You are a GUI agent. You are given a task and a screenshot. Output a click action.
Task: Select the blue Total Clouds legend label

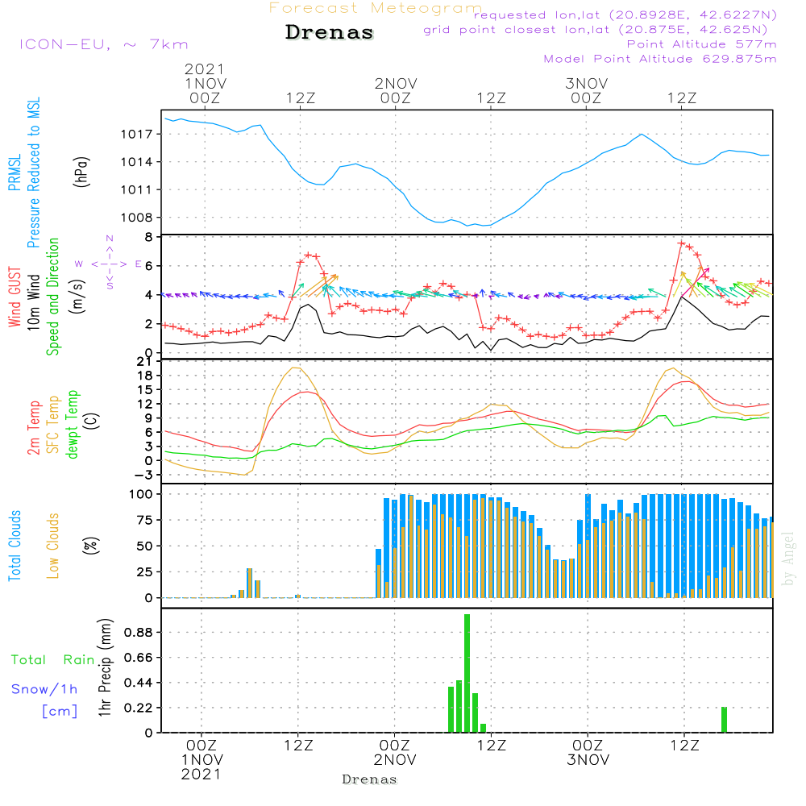click(15, 546)
